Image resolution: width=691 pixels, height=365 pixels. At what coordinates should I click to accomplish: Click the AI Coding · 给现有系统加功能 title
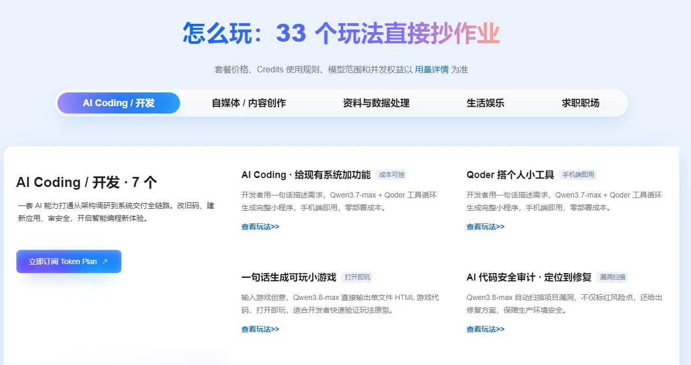click(x=306, y=175)
